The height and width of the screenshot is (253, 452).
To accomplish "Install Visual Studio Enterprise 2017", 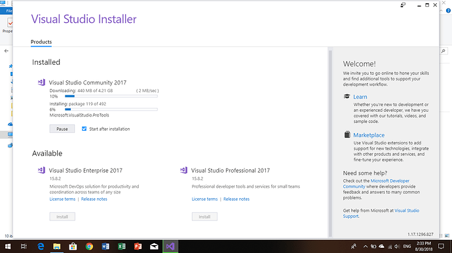I will tap(62, 216).
